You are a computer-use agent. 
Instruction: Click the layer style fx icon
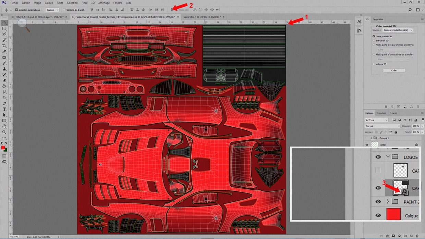pos(388,236)
